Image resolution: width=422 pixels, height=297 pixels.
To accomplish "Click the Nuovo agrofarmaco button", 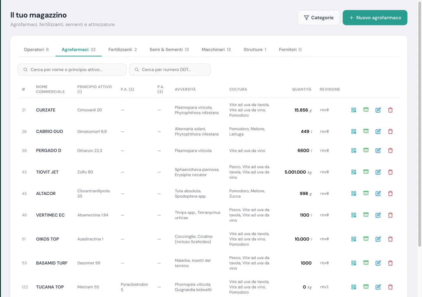I will (375, 17).
